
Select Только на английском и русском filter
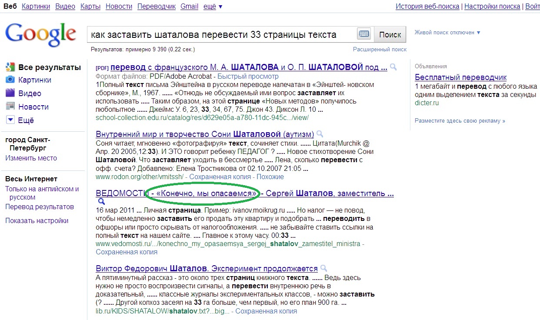(42, 193)
